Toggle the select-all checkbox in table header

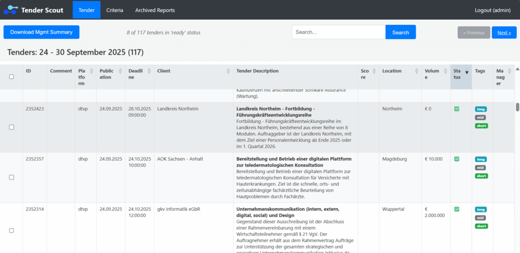(x=12, y=77)
